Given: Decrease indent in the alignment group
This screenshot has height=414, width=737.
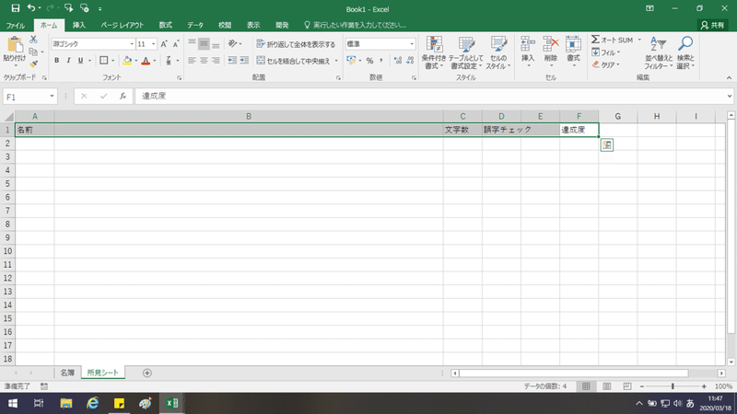Looking at the screenshot, I should click(x=232, y=61).
